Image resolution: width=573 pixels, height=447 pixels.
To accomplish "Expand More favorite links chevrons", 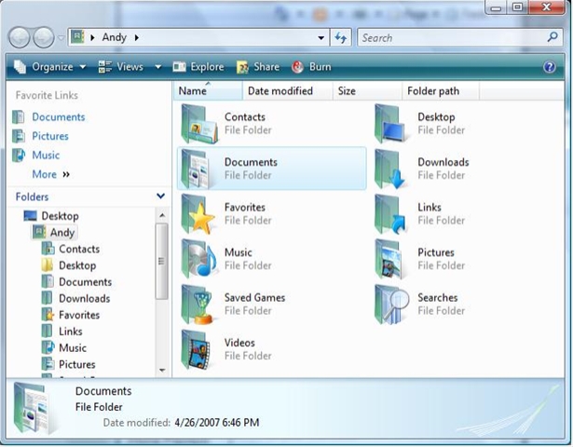I will 66,174.
